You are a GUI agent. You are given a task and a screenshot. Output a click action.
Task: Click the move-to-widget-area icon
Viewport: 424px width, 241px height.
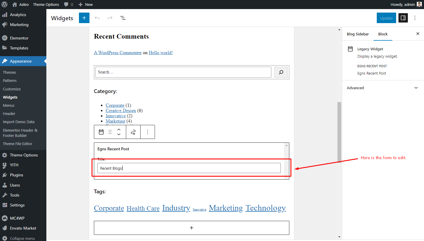click(x=133, y=132)
